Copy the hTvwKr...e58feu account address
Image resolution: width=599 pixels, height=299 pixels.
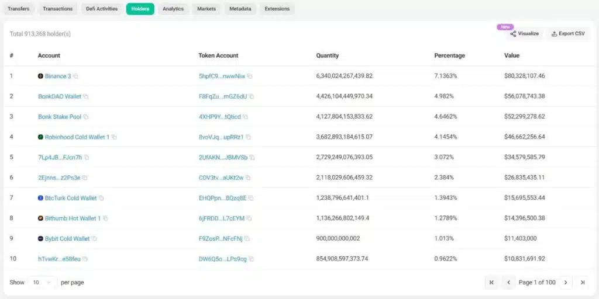click(x=85, y=259)
